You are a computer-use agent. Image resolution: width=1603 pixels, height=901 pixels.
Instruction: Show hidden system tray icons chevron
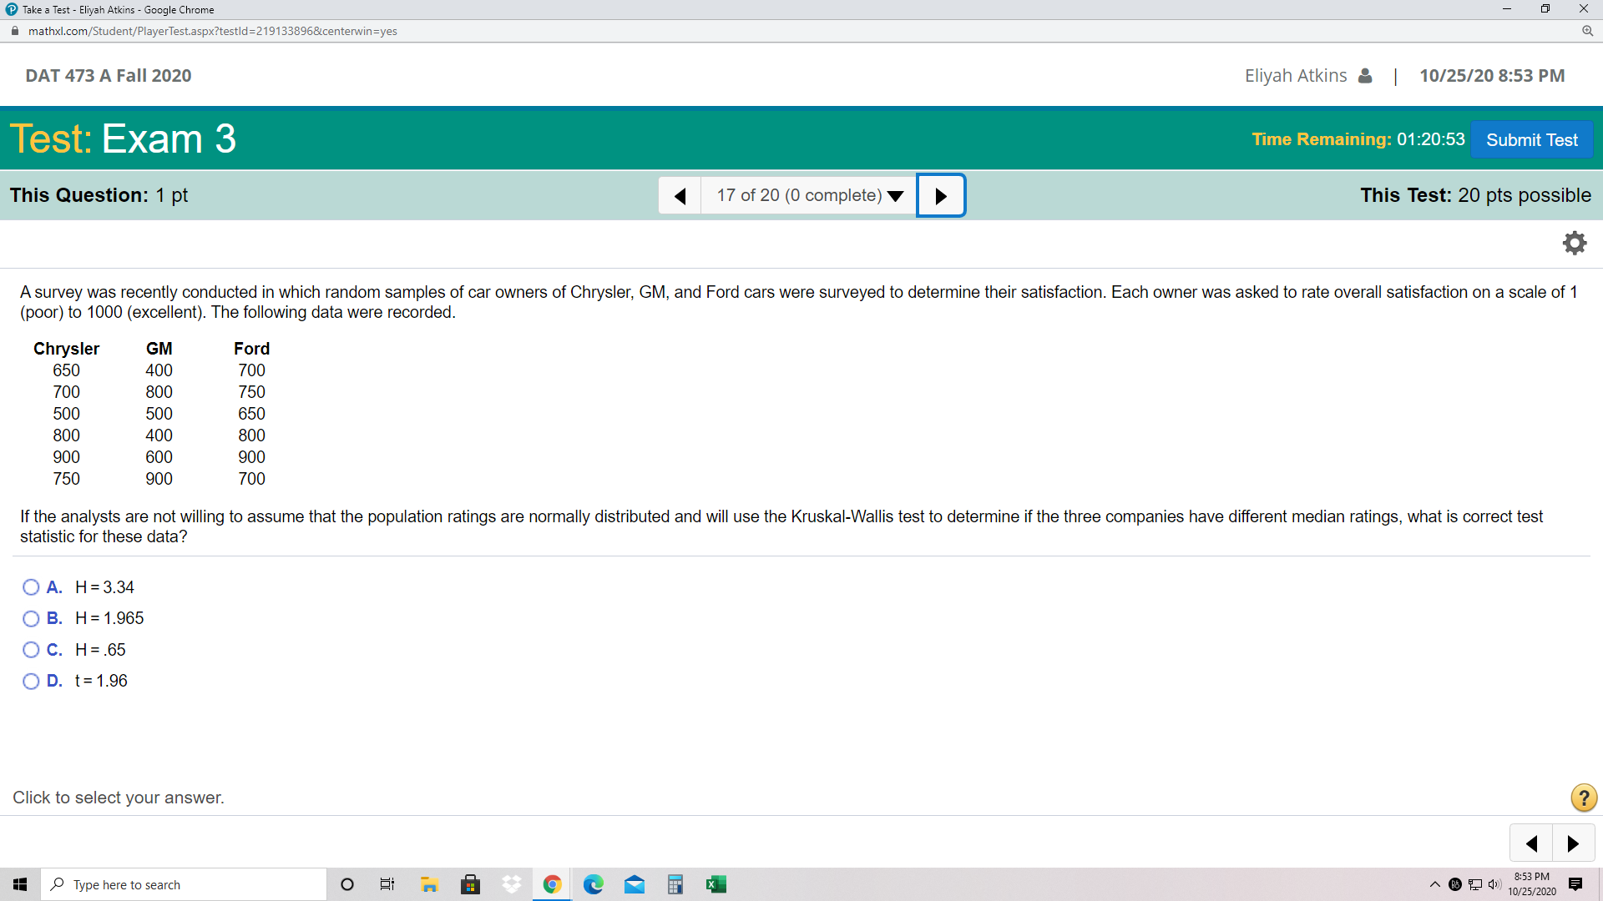(1434, 884)
